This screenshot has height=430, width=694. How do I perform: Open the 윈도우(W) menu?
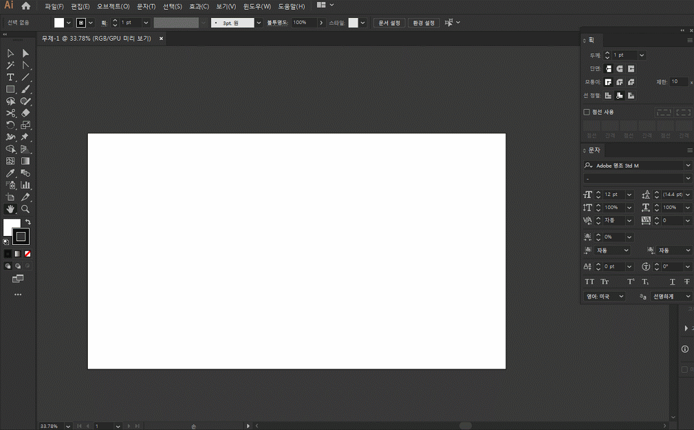click(x=257, y=6)
